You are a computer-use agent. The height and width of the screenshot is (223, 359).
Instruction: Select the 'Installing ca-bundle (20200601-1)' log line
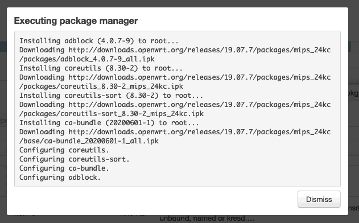click(x=109, y=123)
